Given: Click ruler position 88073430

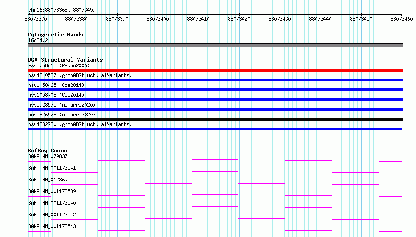Looking at the screenshot, I should [x=280, y=19].
